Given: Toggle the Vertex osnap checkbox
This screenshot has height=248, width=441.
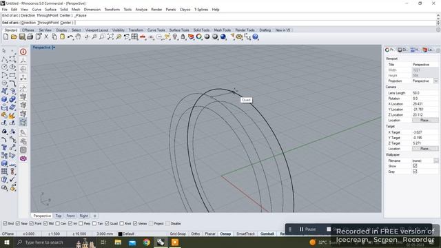Looking at the screenshot, I should pos(135,223).
